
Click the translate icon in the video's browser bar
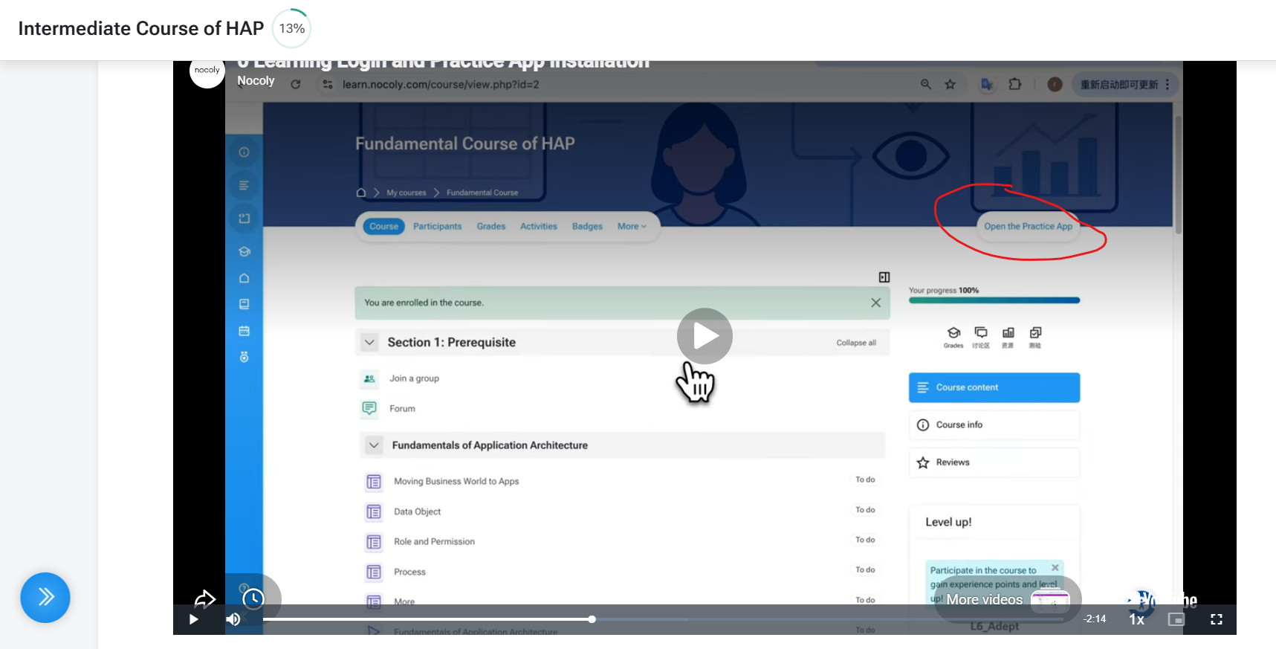click(987, 84)
